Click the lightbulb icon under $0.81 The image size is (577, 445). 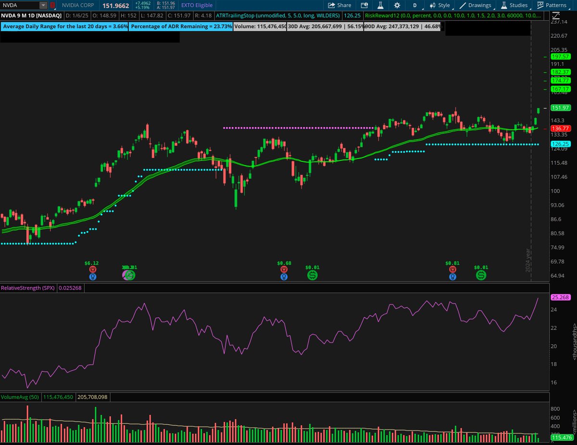452,276
